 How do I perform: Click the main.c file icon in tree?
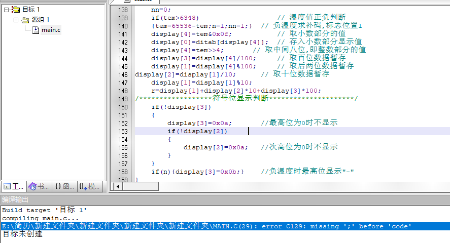(x=36, y=30)
